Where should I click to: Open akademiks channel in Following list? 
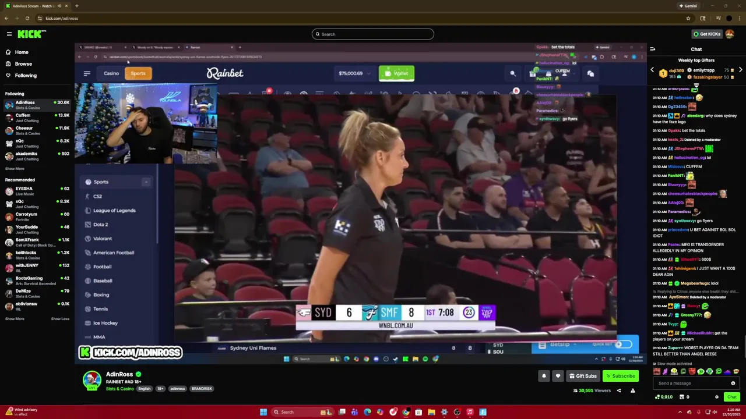[37, 157]
